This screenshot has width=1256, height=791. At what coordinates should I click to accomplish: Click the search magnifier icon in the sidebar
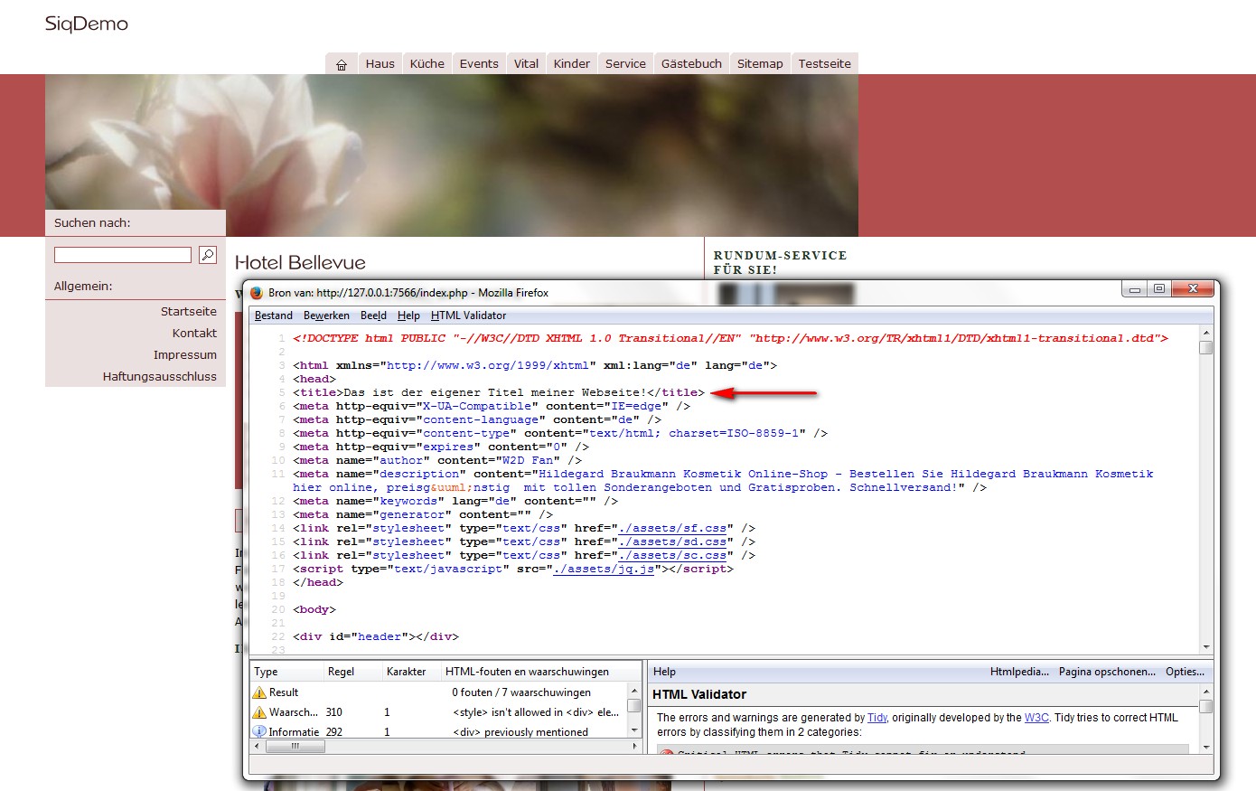click(x=208, y=255)
